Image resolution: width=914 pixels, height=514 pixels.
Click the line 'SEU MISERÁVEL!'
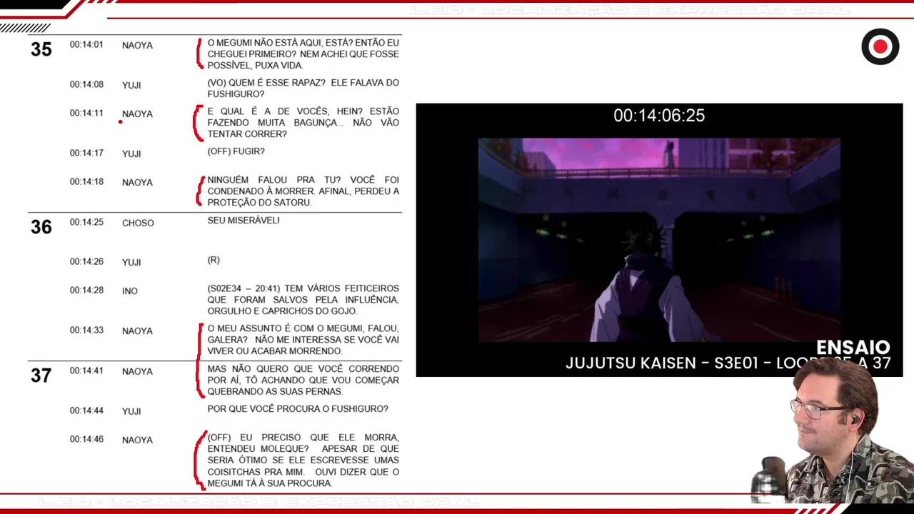pos(243,221)
